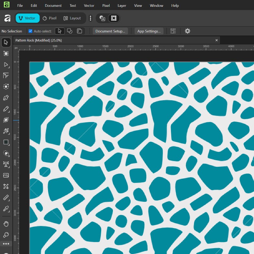
Task: Expand the three-dot studio options menu
Action: point(91,18)
